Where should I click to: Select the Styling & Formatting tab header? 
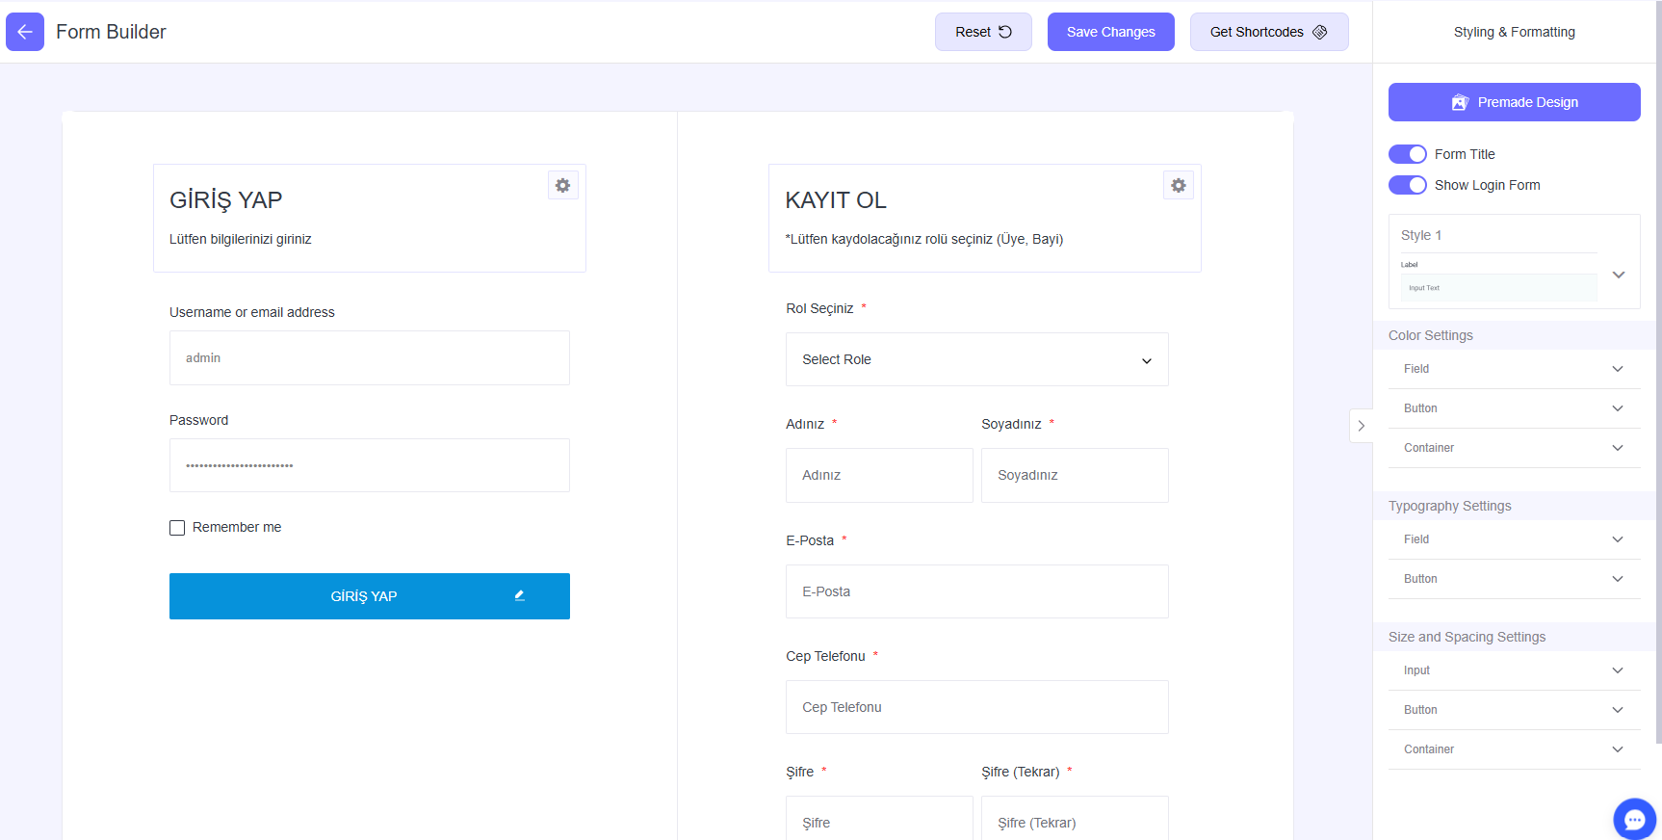click(1514, 32)
